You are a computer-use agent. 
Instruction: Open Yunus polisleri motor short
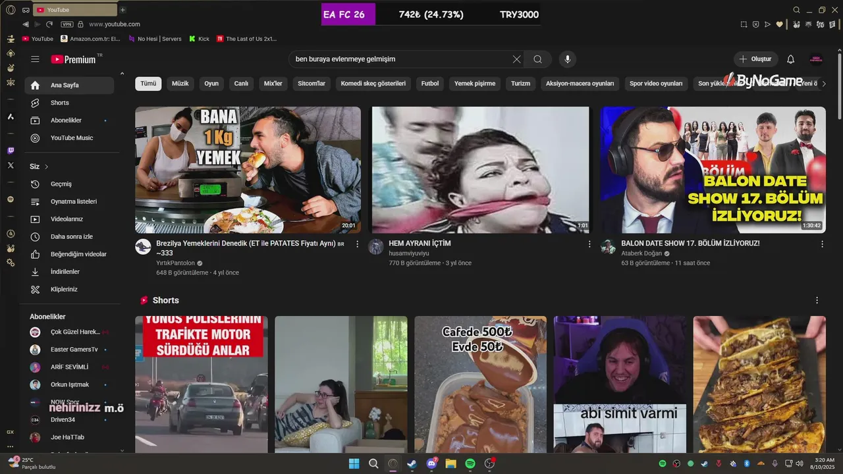pyautogui.click(x=202, y=384)
